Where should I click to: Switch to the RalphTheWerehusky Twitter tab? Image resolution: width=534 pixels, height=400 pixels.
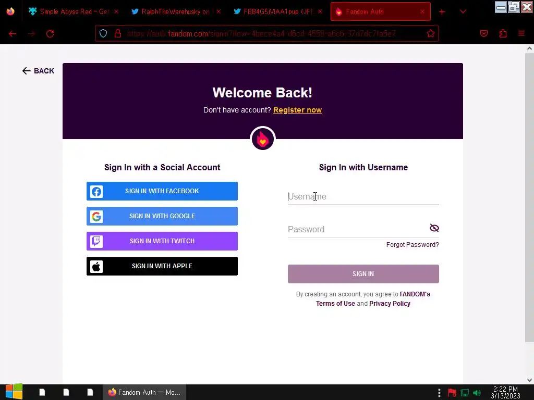click(176, 11)
